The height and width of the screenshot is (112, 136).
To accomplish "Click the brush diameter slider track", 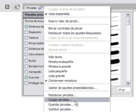I will click(x=121, y=95).
